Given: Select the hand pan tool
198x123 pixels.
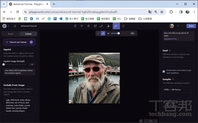Looking at the screenshot, I should [89, 26].
